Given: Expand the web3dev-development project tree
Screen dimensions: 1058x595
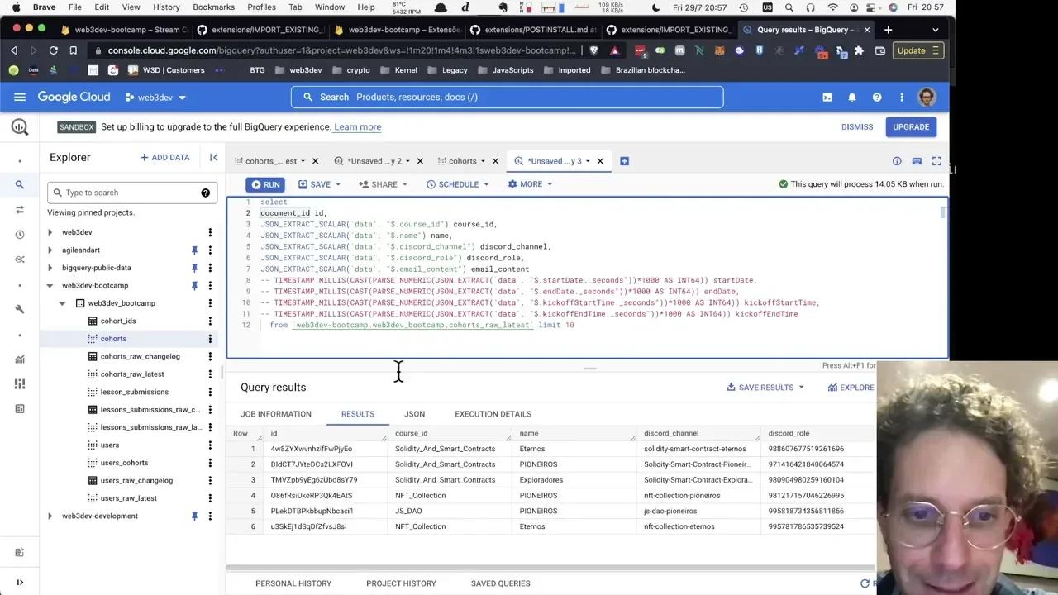Looking at the screenshot, I should click(x=50, y=516).
